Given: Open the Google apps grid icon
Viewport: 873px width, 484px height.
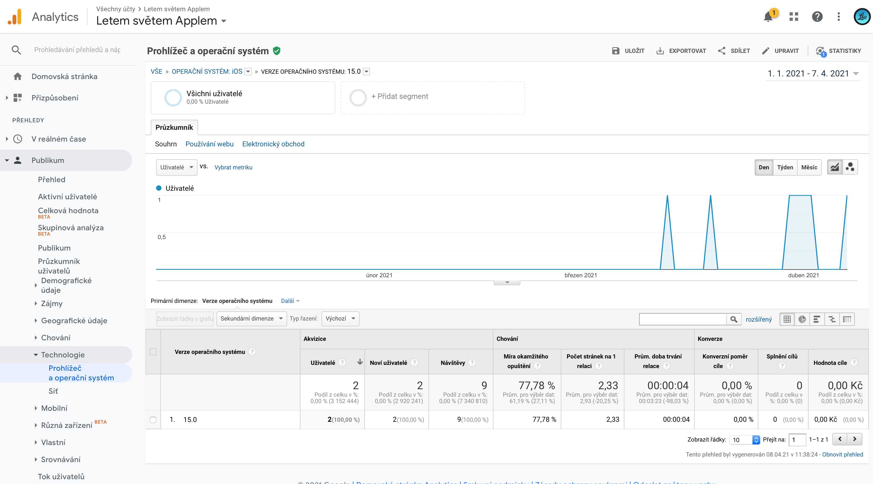Looking at the screenshot, I should point(794,17).
